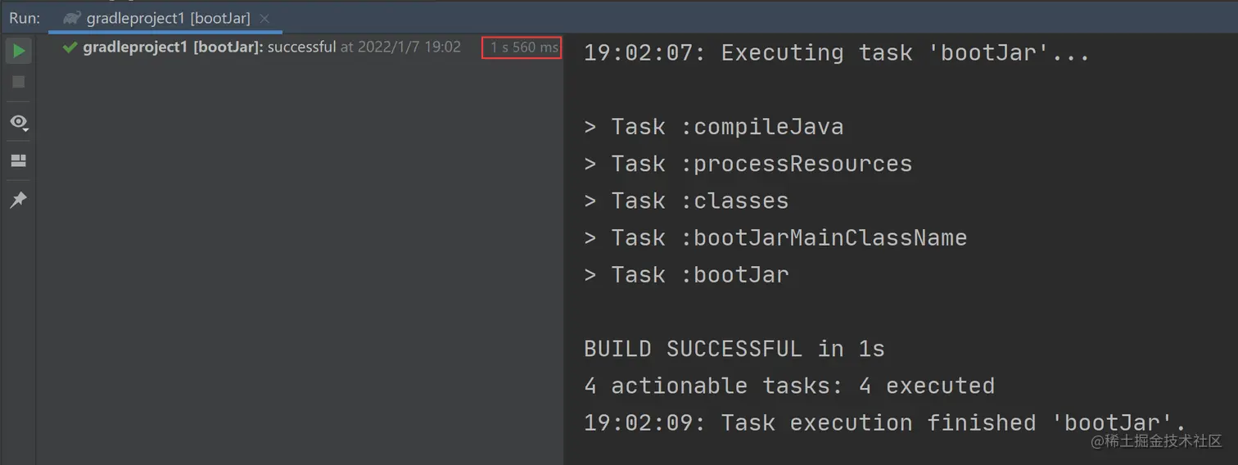
Task: Close the gradleproject1 [bootJar] tab
Action: coord(264,18)
